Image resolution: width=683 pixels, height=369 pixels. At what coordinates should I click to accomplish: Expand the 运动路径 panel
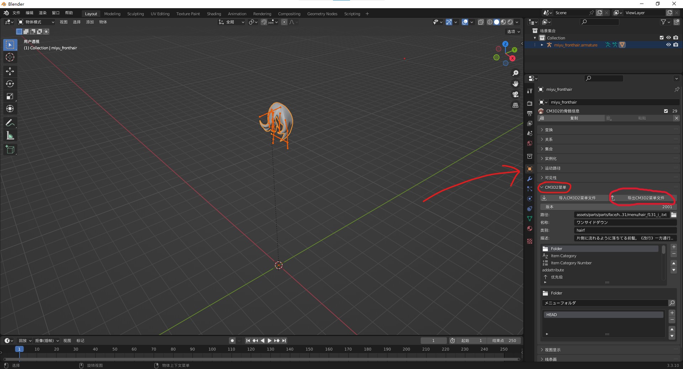click(x=608, y=168)
